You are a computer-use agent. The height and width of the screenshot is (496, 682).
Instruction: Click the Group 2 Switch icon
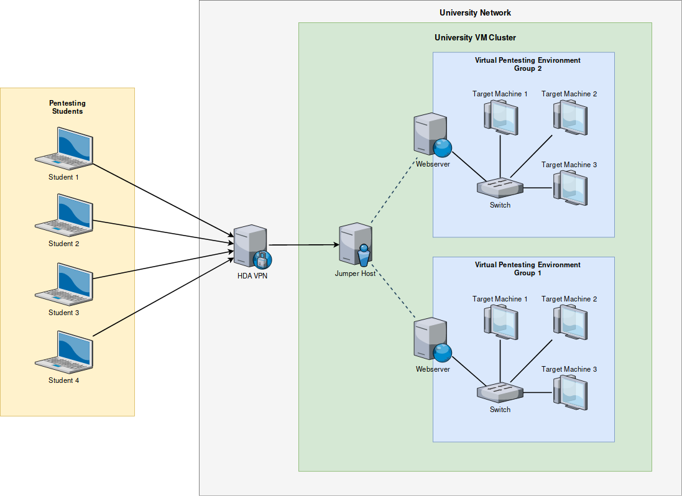[x=500, y=188]
